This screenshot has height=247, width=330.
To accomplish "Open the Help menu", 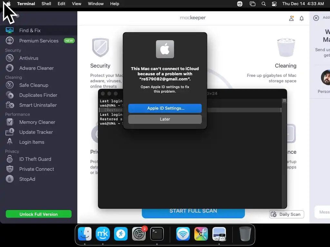I will coord(115,4).
